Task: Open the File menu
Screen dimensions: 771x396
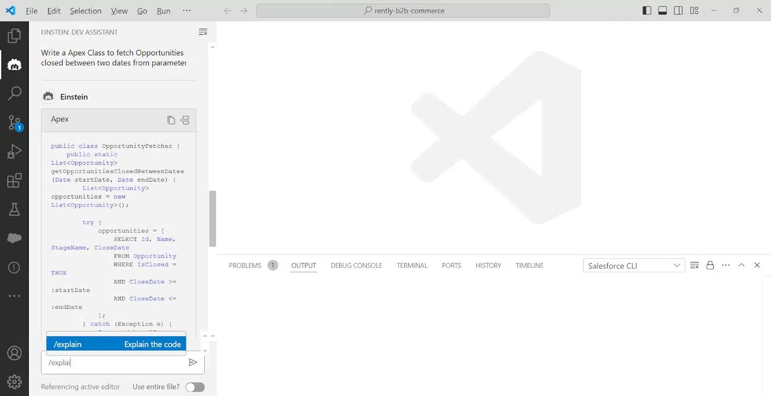Action: [31, 11]
